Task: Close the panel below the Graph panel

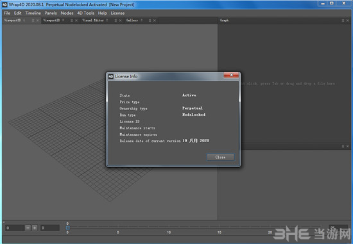Action: (348, 146)
